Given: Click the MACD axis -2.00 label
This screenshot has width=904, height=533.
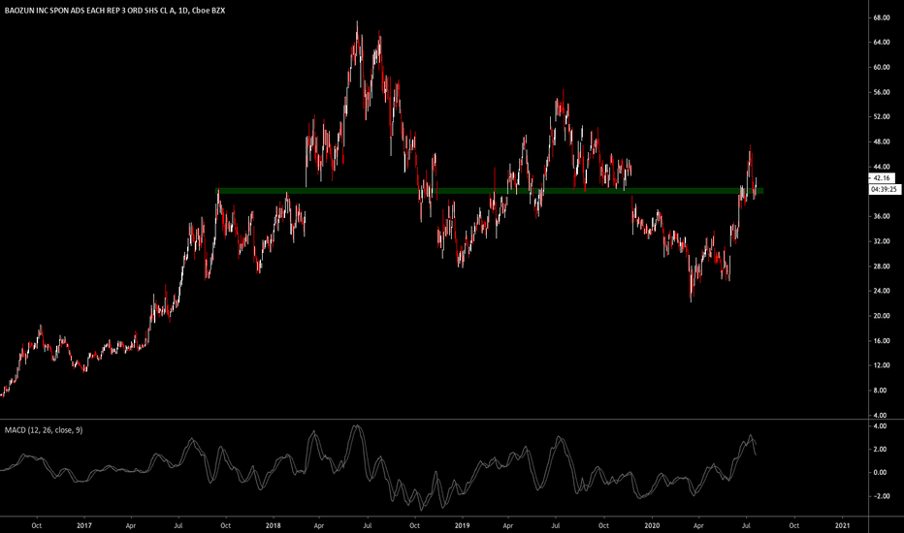Looking at the screenshot, I should (879, 496).
